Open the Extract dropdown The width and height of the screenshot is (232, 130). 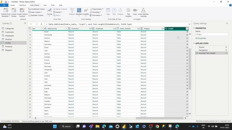(x=58, y=12)
